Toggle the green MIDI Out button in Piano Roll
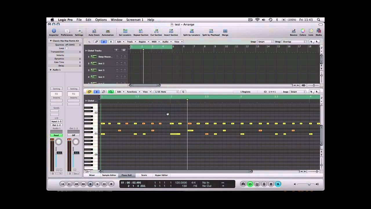 (111, 92)
